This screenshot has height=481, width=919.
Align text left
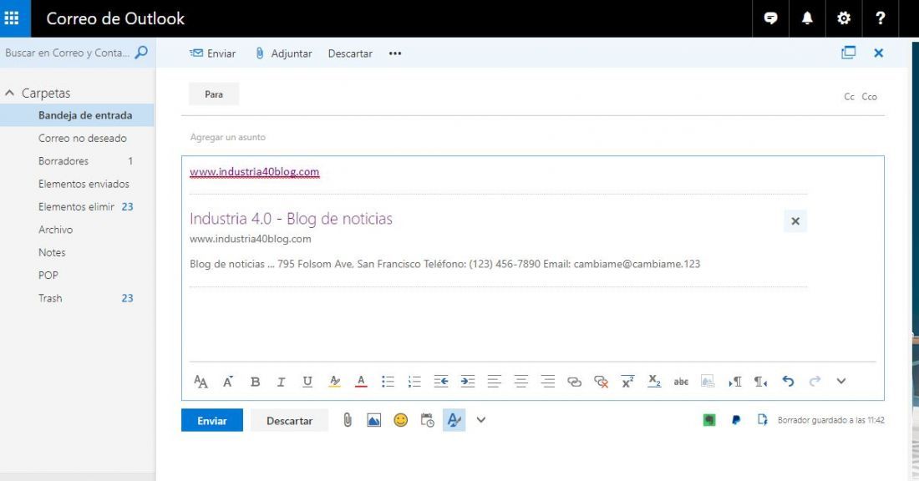(494, 382)
